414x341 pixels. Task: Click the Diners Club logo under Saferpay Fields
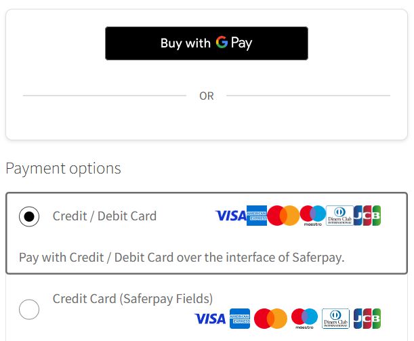click(335, 319)
